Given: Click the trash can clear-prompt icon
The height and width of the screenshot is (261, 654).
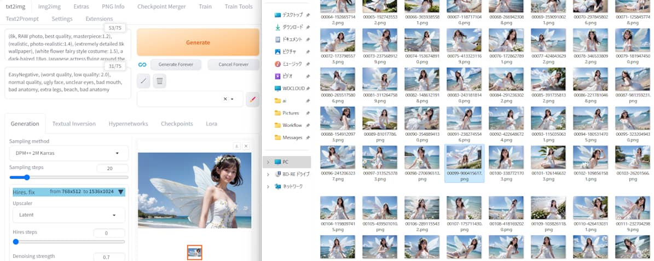Looking at the screenshot, I should [159, 82].
